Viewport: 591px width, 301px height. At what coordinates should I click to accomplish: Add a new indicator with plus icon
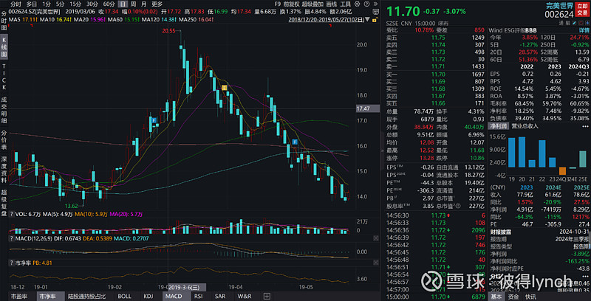267,296
